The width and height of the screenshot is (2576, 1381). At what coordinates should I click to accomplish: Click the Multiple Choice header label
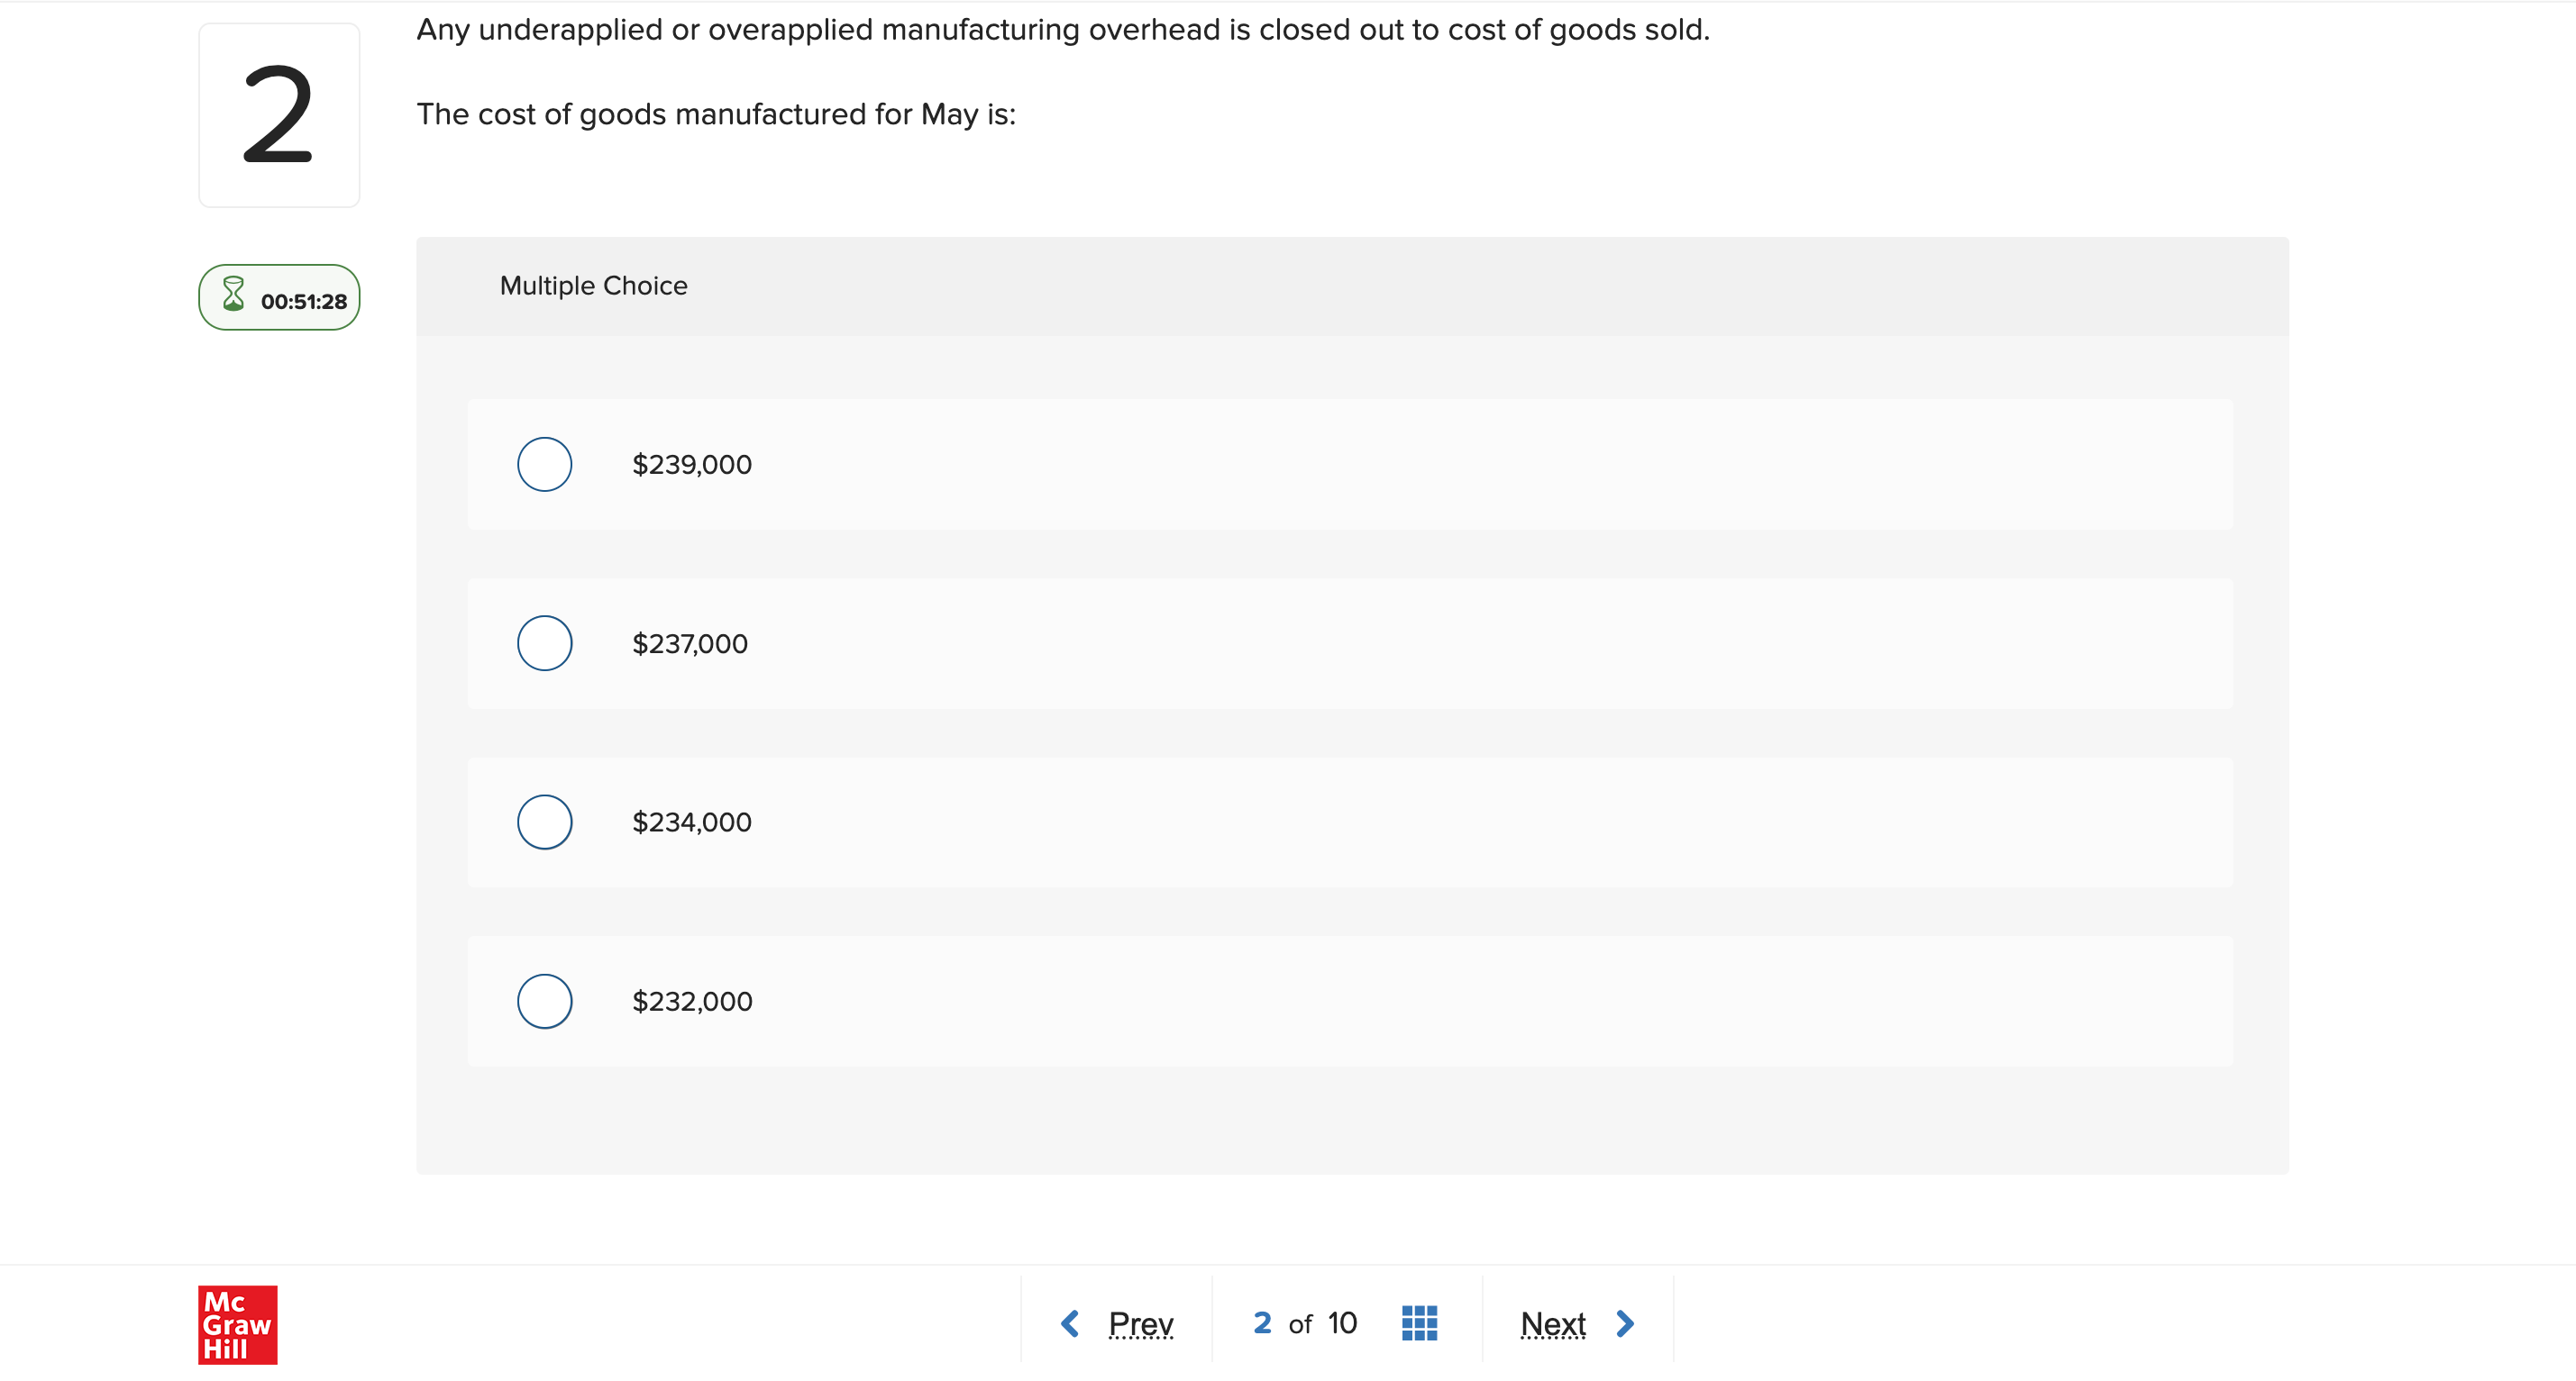point(594,286)
